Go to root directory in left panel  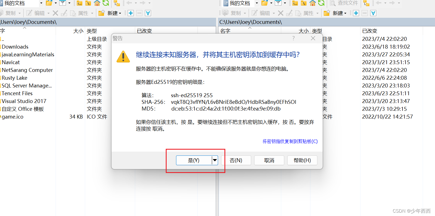click(x=88, y=3)
